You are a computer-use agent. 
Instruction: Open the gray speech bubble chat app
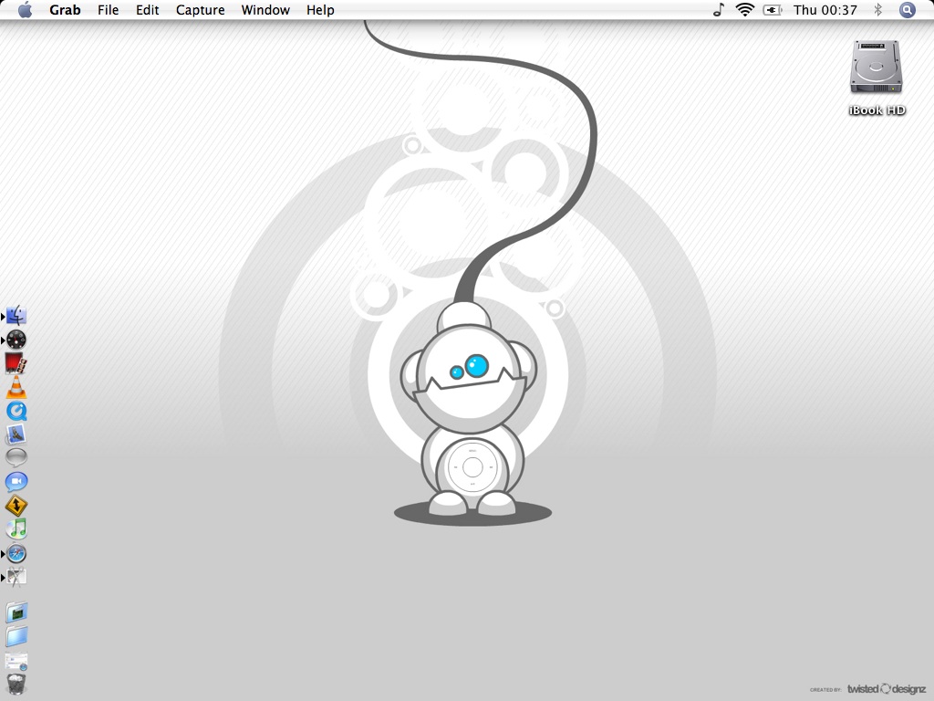tap(16, 457)
